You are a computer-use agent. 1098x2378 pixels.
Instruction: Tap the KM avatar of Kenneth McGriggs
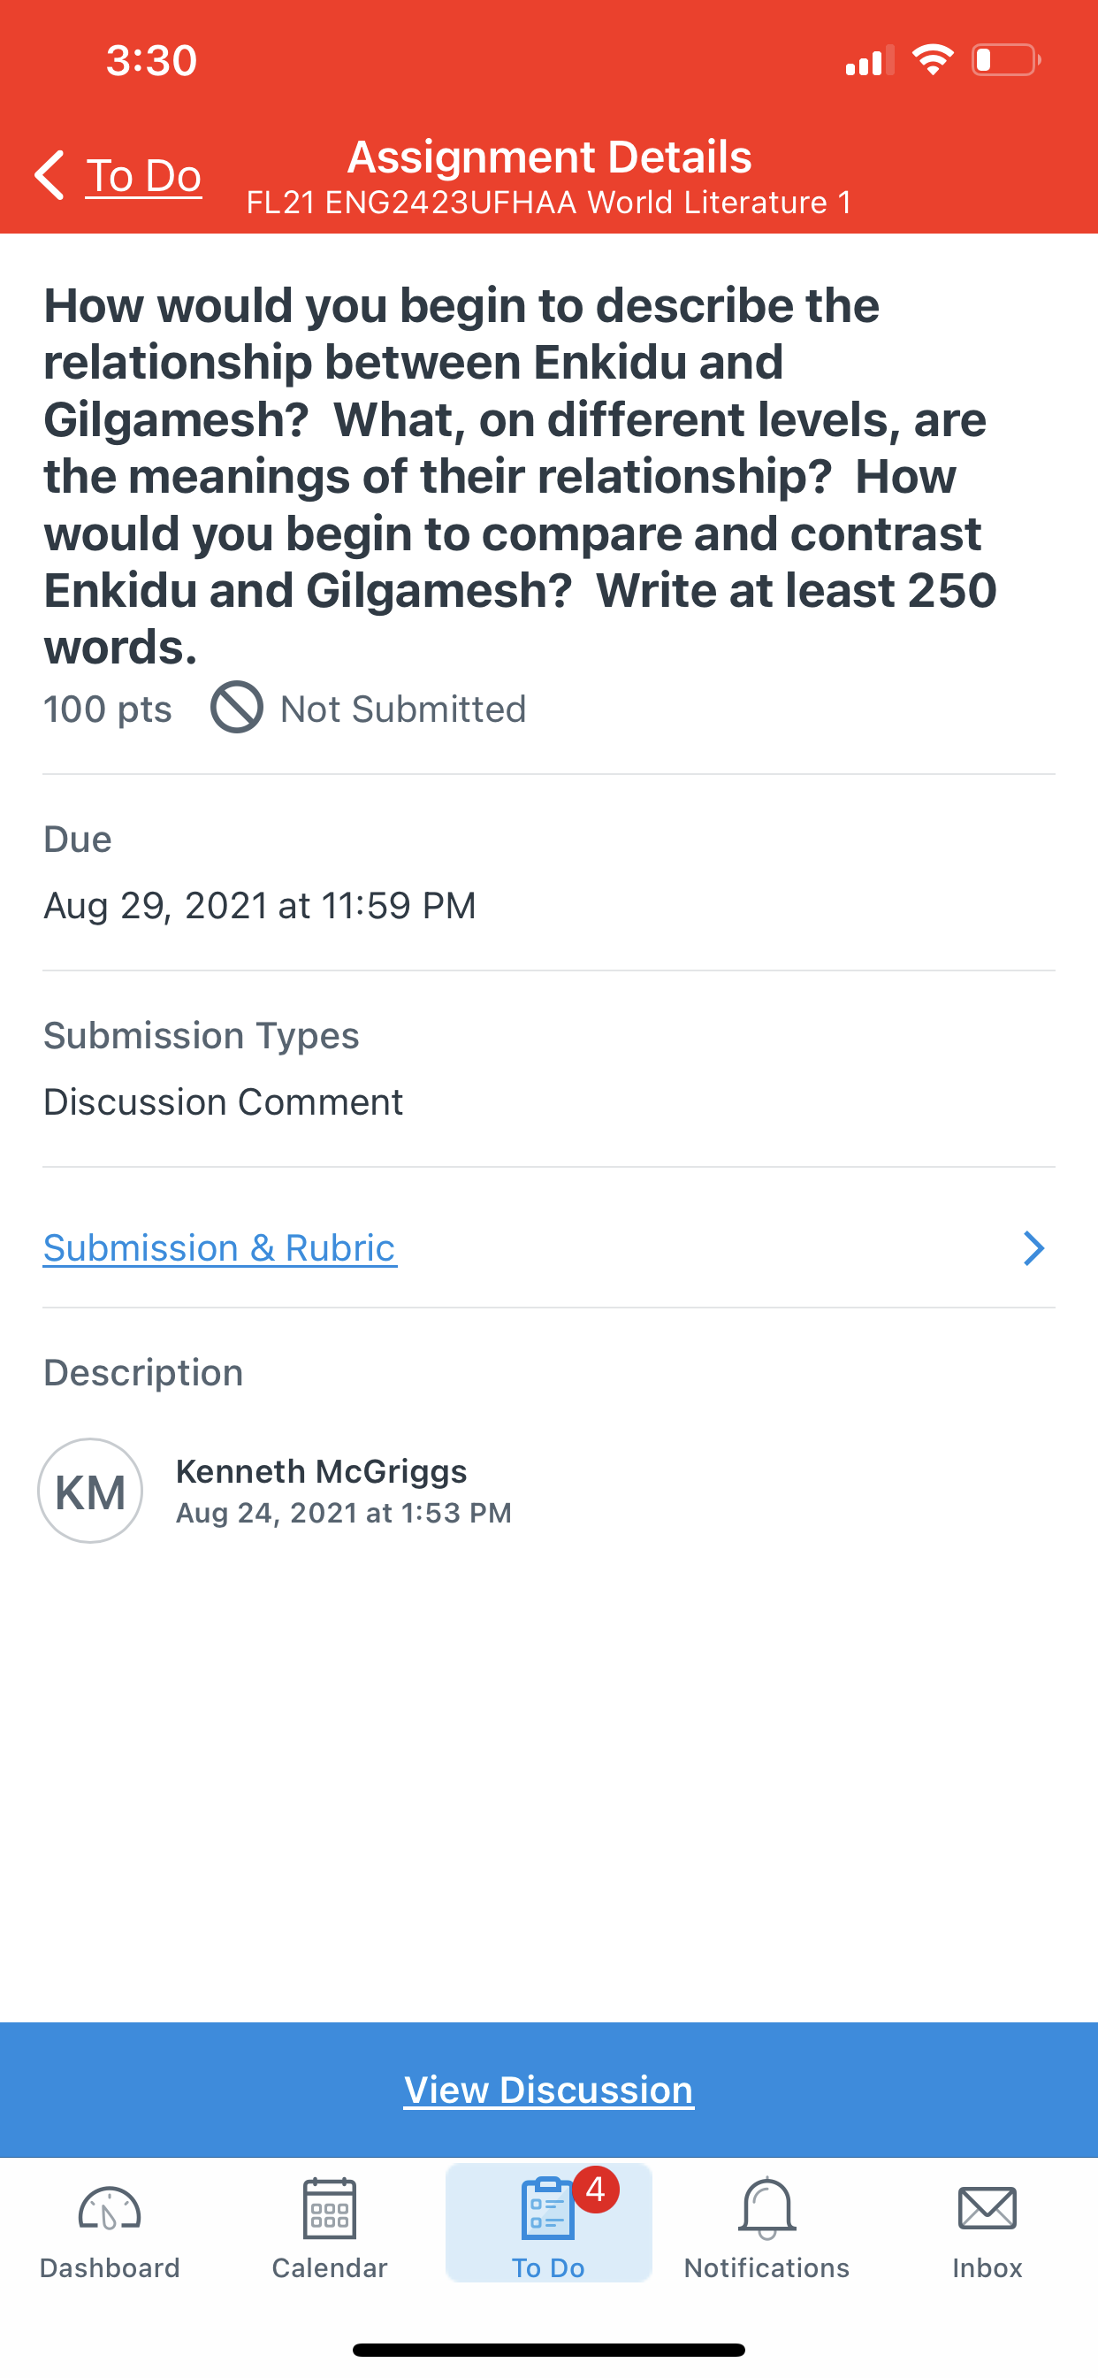(x=90, y=1491)
